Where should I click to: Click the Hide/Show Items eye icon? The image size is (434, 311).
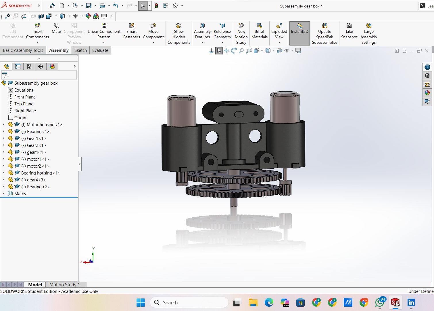point(287,51)
